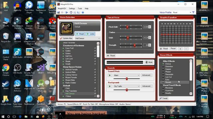Select the Goblin voice in the list
The height and width of the screenshot is (119, 213).
tap(68, 51)
